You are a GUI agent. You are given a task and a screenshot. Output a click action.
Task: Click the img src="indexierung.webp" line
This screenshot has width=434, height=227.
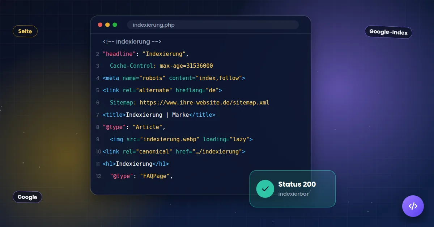tap(181, 139)
